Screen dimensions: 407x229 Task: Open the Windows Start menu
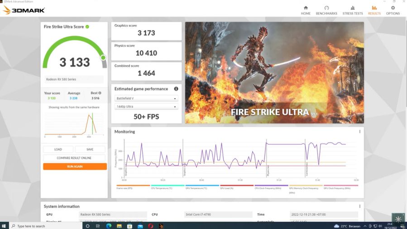tap(4, 226)
